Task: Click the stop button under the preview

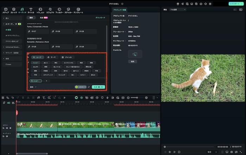Action: click(179, 152)
